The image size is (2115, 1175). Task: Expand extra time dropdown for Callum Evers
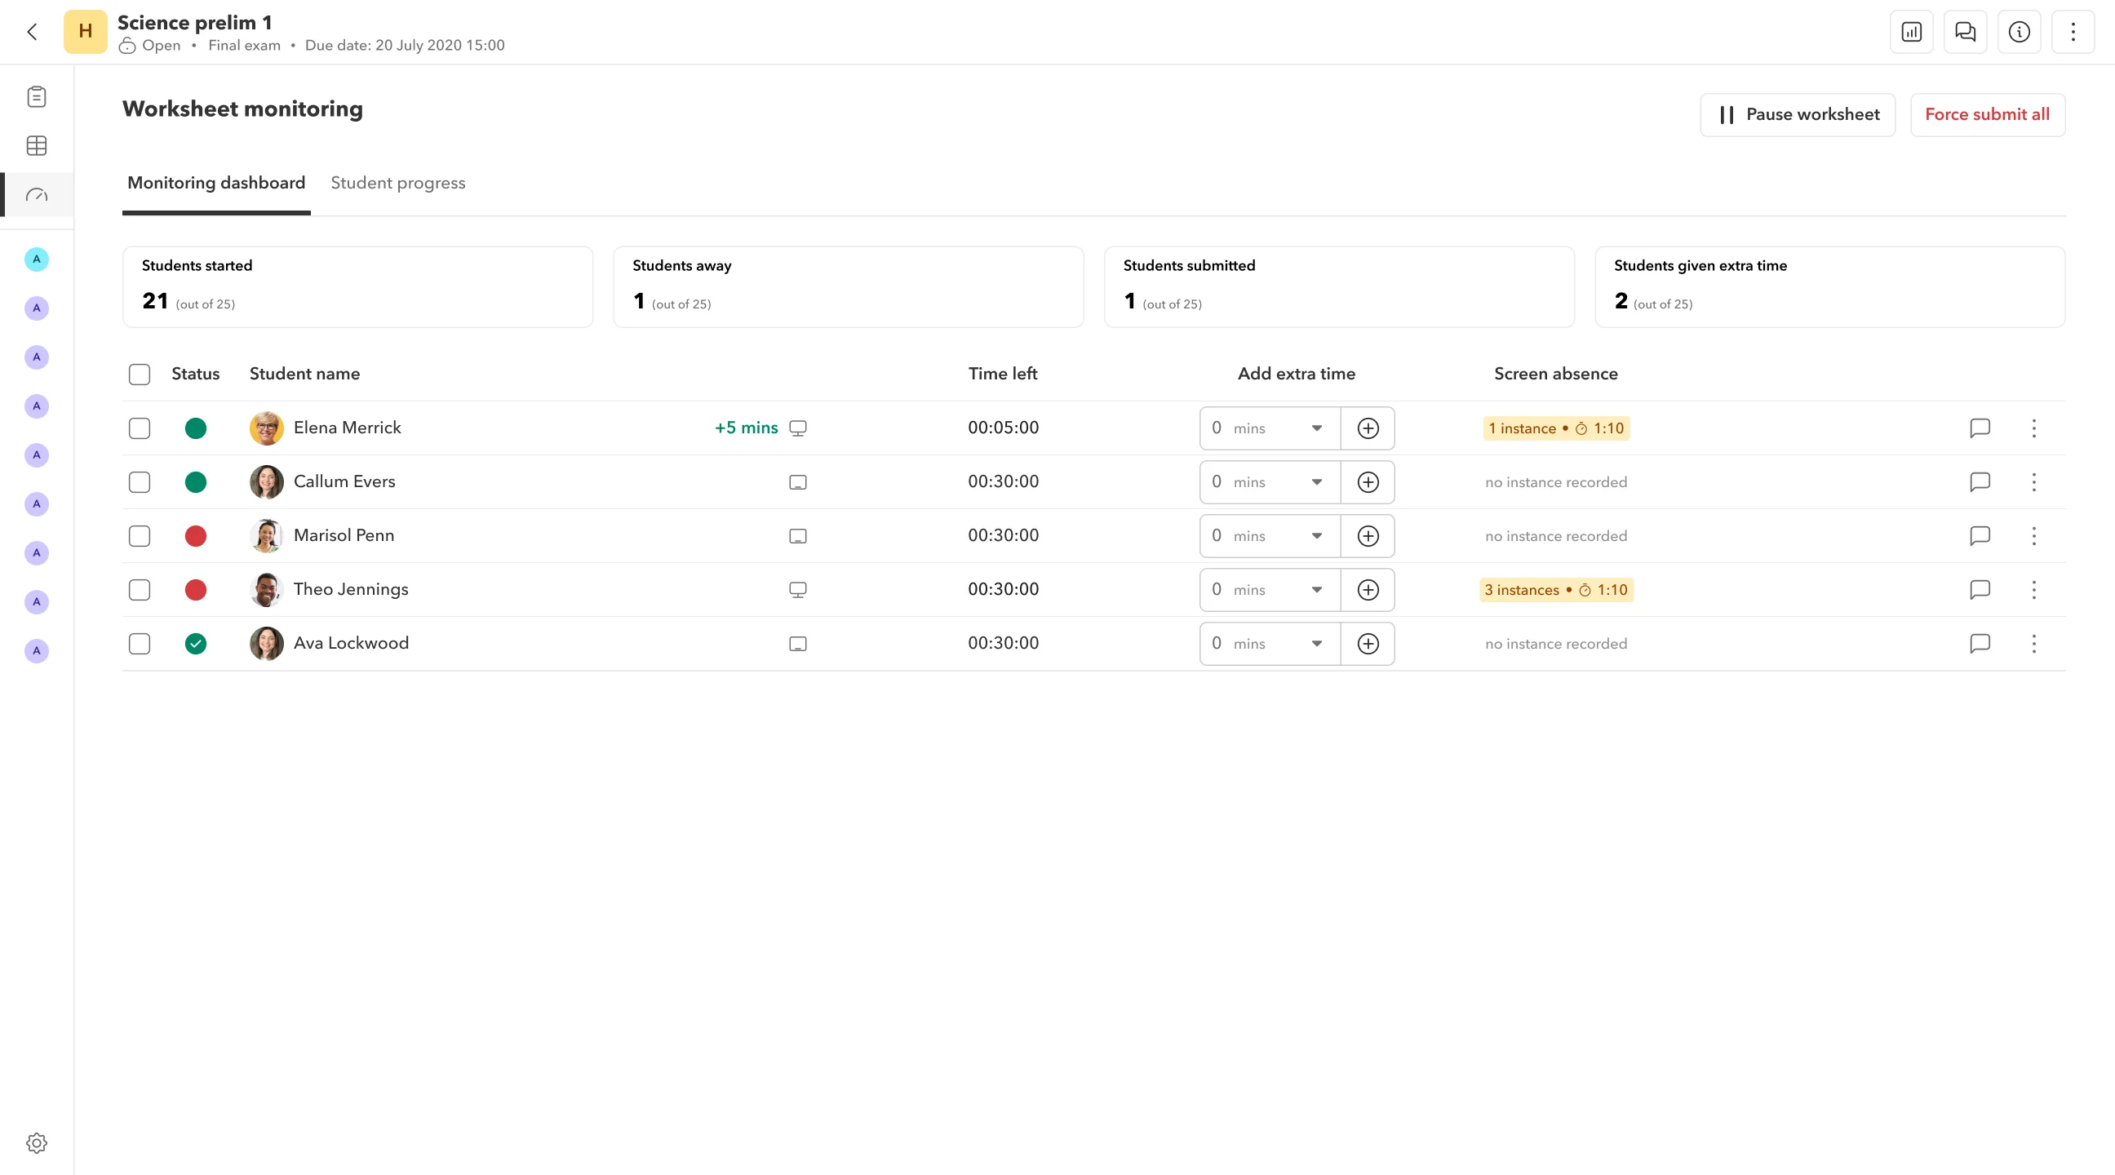click(x=1316, y=482)
